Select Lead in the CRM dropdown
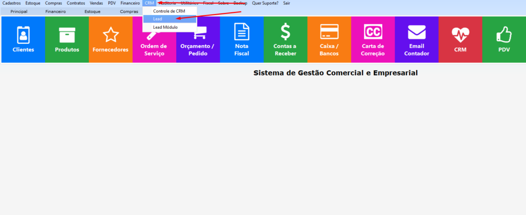 158,19
